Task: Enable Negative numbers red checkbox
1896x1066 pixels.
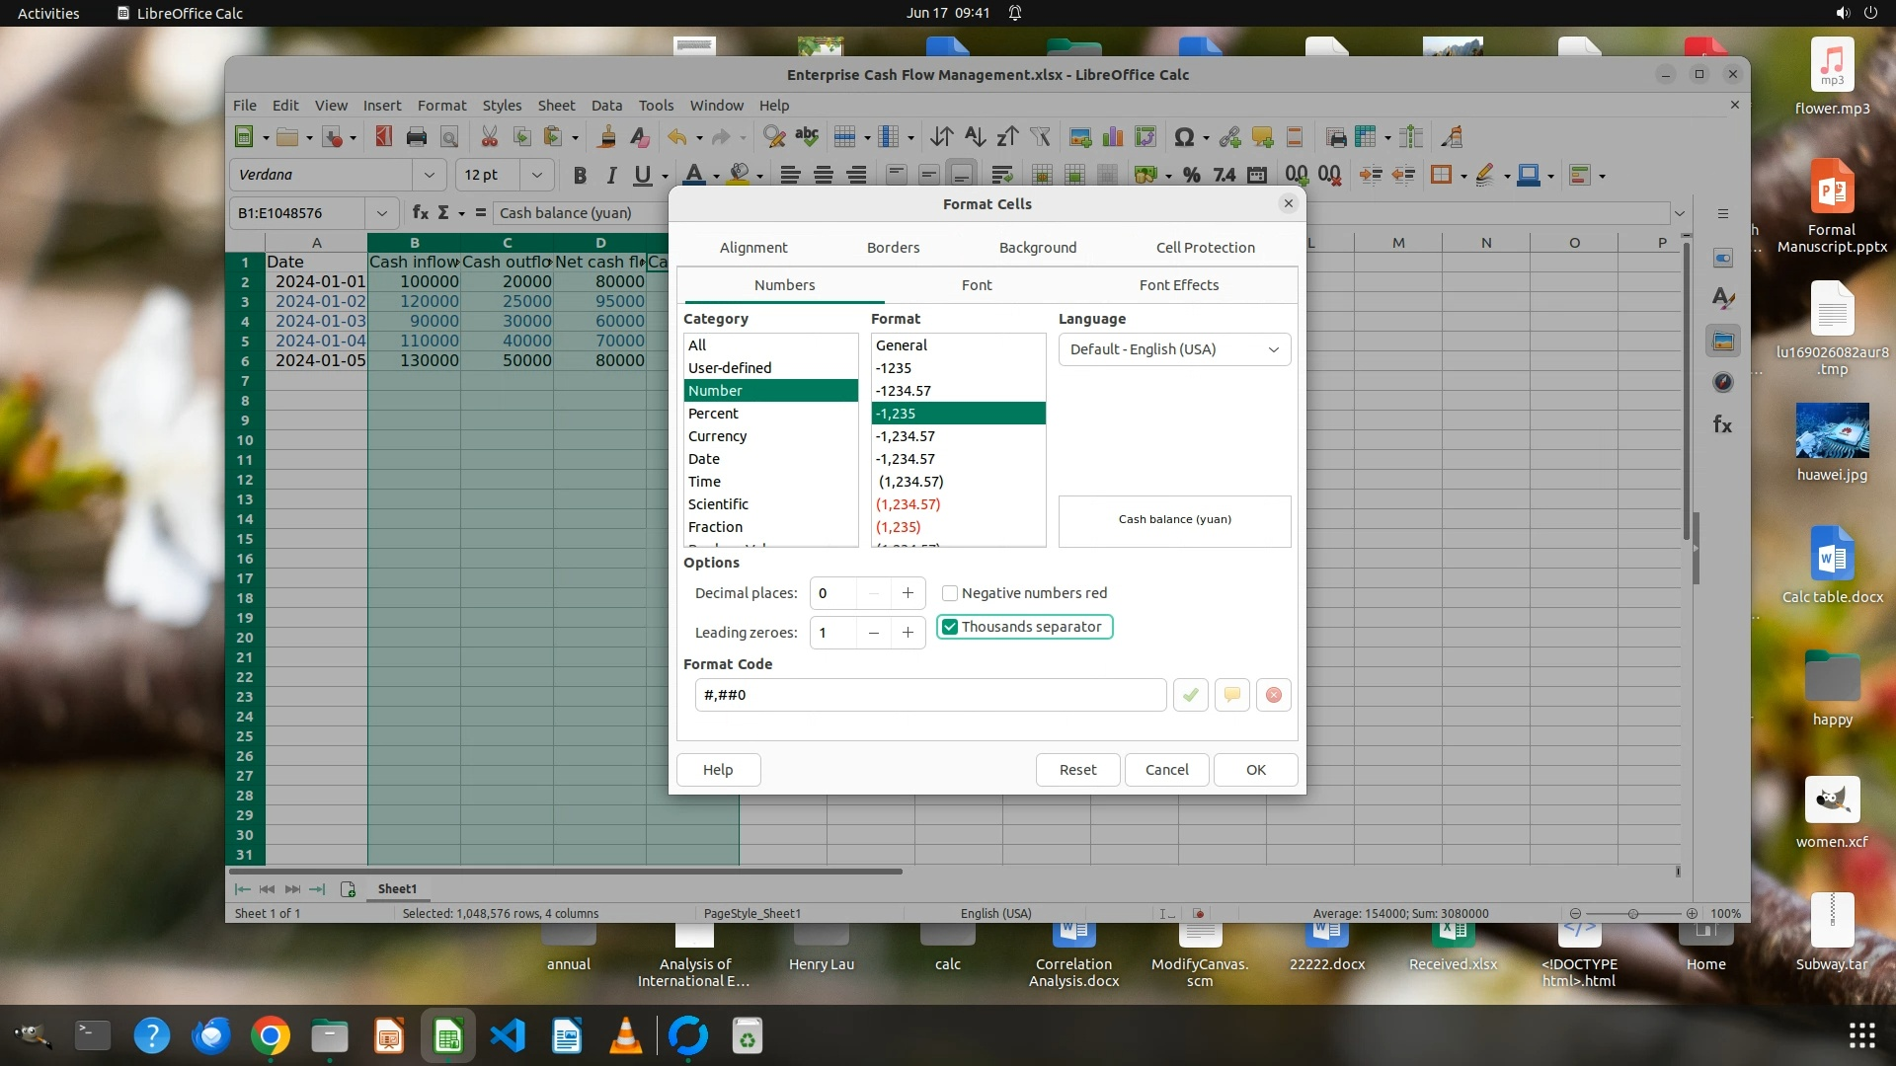Action: coord(950,593)
